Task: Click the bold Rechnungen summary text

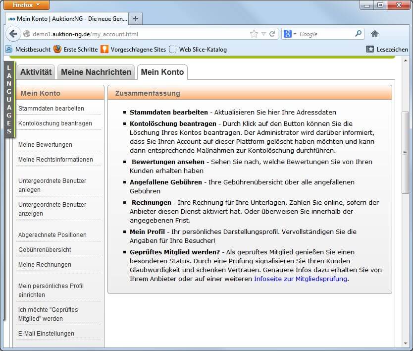Action: [x=152, y=202]
